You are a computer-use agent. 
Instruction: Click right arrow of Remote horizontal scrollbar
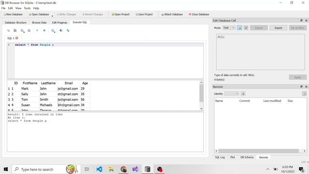pos(305,151)
